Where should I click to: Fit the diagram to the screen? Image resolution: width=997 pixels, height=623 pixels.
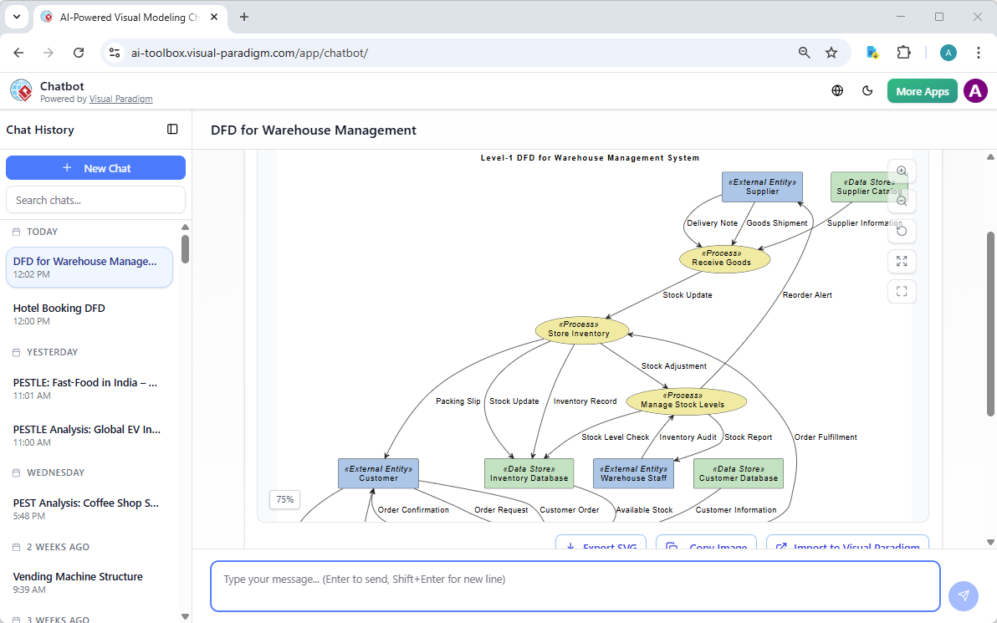[902, 291]
